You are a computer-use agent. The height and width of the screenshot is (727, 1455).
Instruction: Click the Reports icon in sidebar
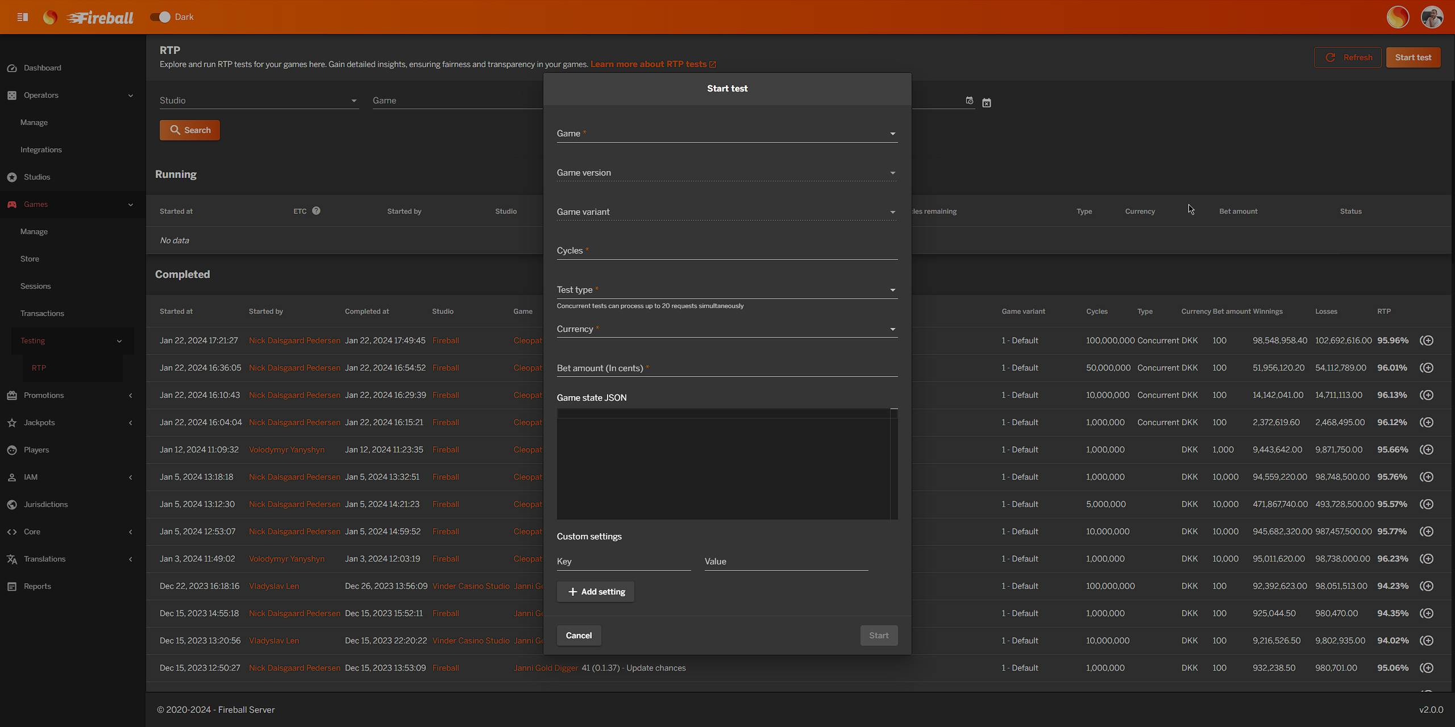pyautogui.click(x=12, y=586)
